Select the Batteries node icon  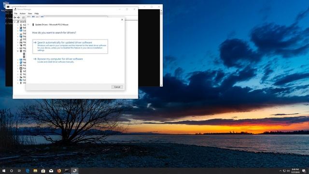(x=21, y=28)
